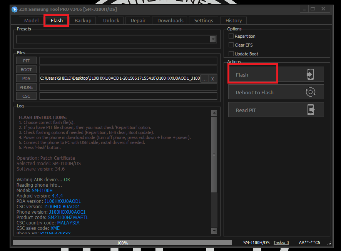The width and height of the screenshot is (341, 251).
Task: Click inside the BOOT file path field
Action: 128,70
